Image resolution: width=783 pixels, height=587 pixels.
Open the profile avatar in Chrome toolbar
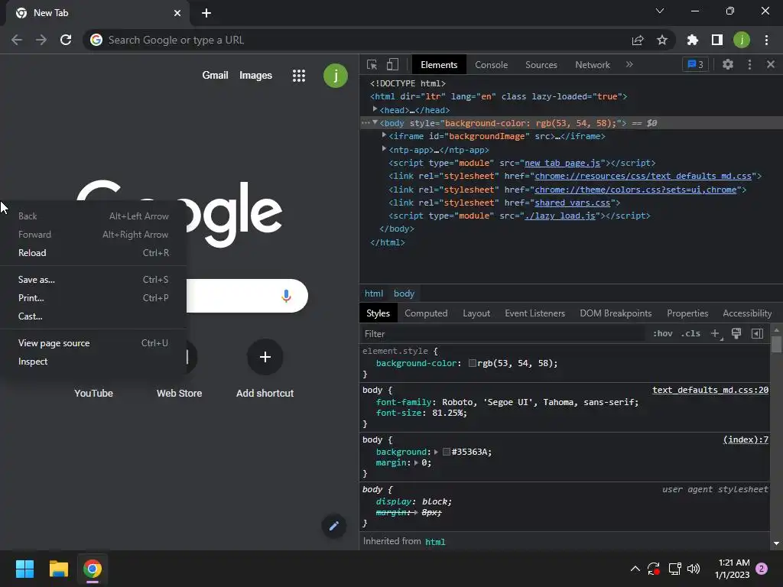pos(742,40)
